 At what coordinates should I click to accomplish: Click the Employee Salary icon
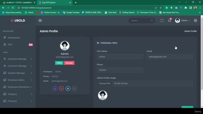point(5,80)
